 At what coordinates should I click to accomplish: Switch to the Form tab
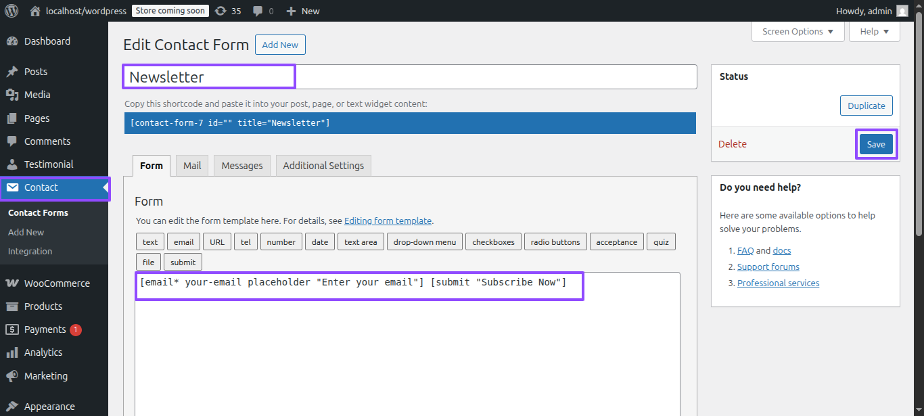click(152, 166)
